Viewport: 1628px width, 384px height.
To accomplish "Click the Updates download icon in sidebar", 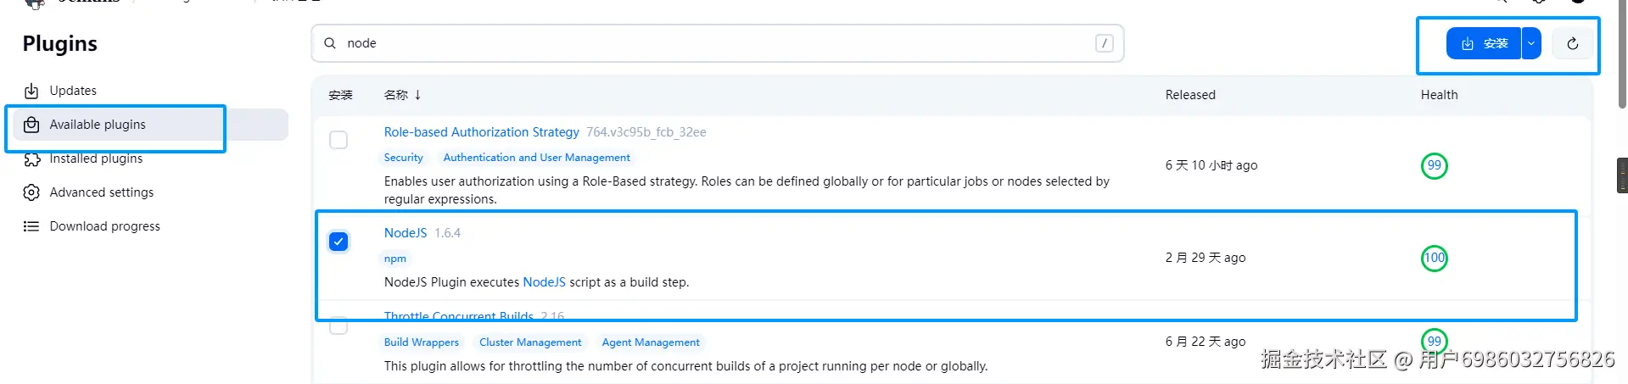I will pos(31,91).
